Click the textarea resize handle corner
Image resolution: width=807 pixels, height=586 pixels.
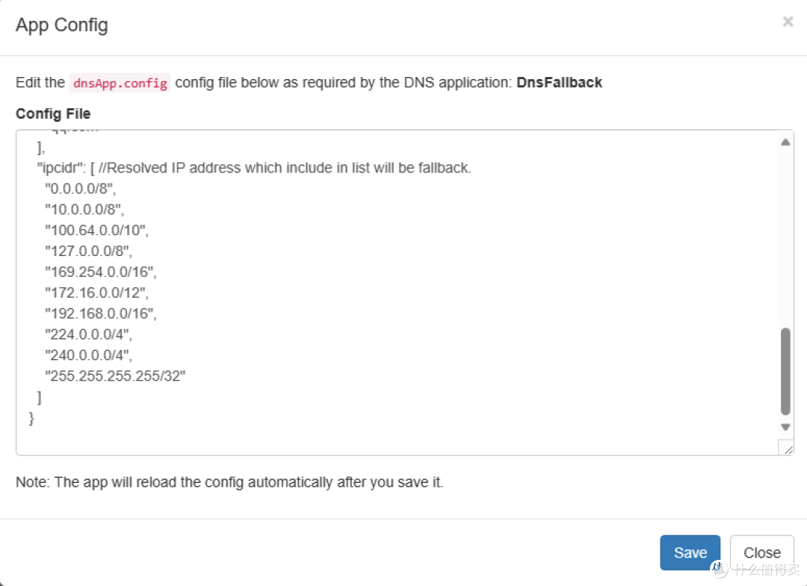pyautogui.click(x=787, y=448)
